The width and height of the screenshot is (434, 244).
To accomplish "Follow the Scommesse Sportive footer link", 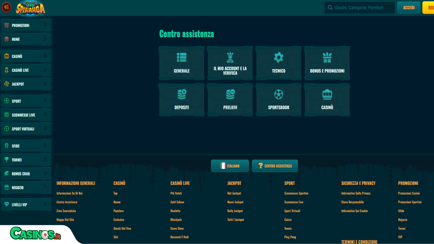I will pos(296,193).
